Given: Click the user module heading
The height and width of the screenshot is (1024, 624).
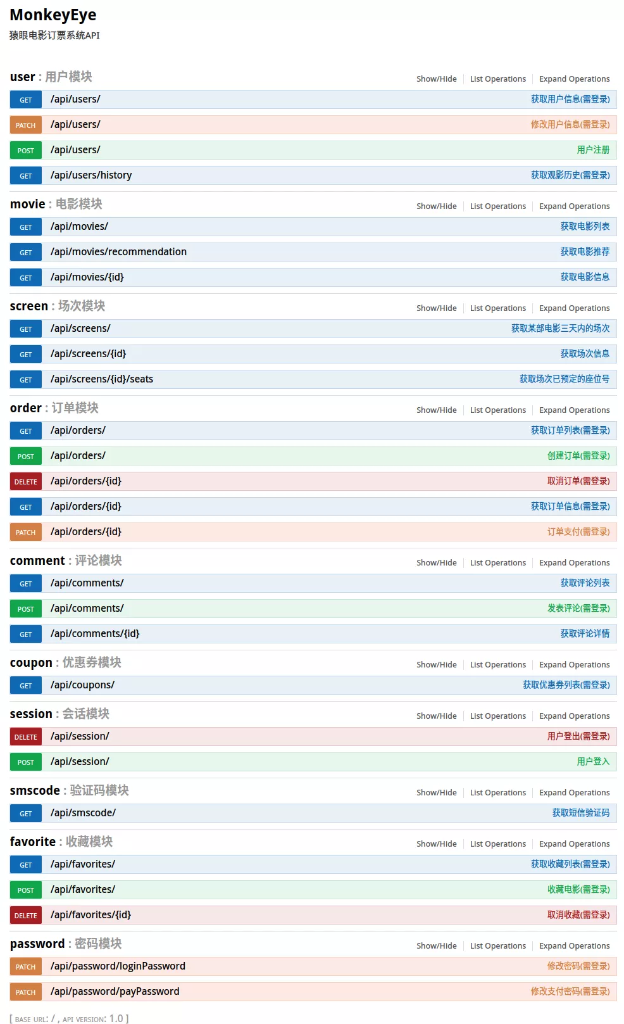Looking at the screenshot, I should tap(51, 77).
